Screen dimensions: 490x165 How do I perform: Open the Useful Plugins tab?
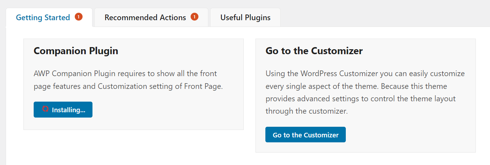245,18
